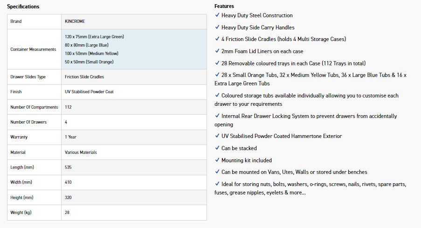Click checkmark beside Heavy Duty Steel Construction
The image size is (421, 228).
217,15
